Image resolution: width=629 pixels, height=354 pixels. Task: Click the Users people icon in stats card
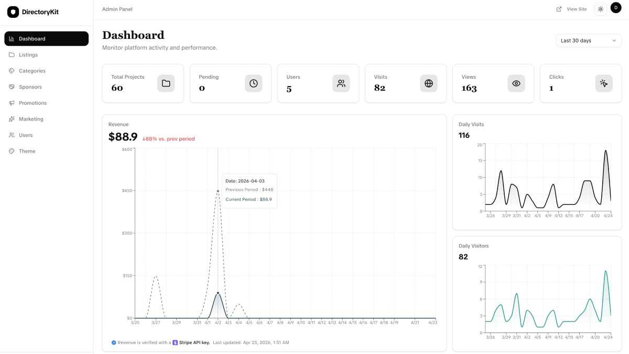341,83
